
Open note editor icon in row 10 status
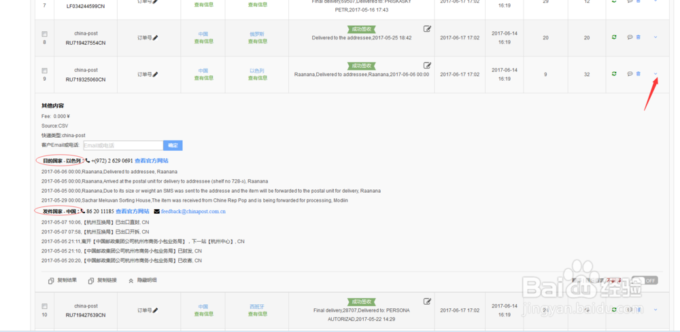pos(427,301)
